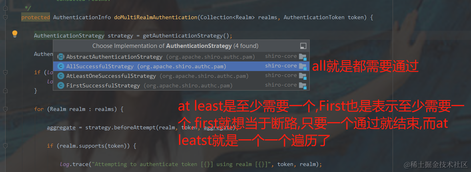Click the shiro-core module icon on FirstSuccessfulStrategy row

pyautogui.click(x=303, y=86)
